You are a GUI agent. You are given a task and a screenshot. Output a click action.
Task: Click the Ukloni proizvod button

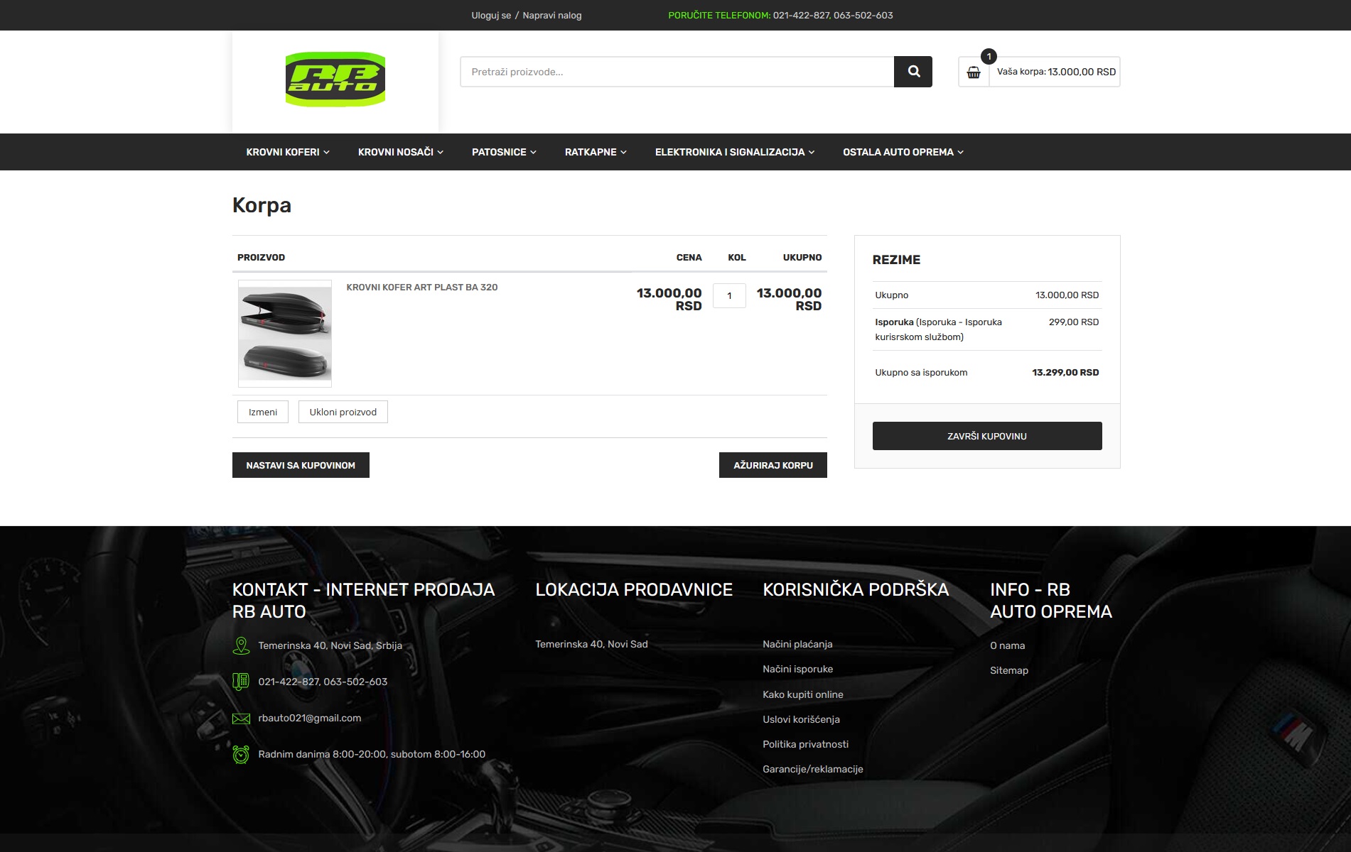pos(343,412)
